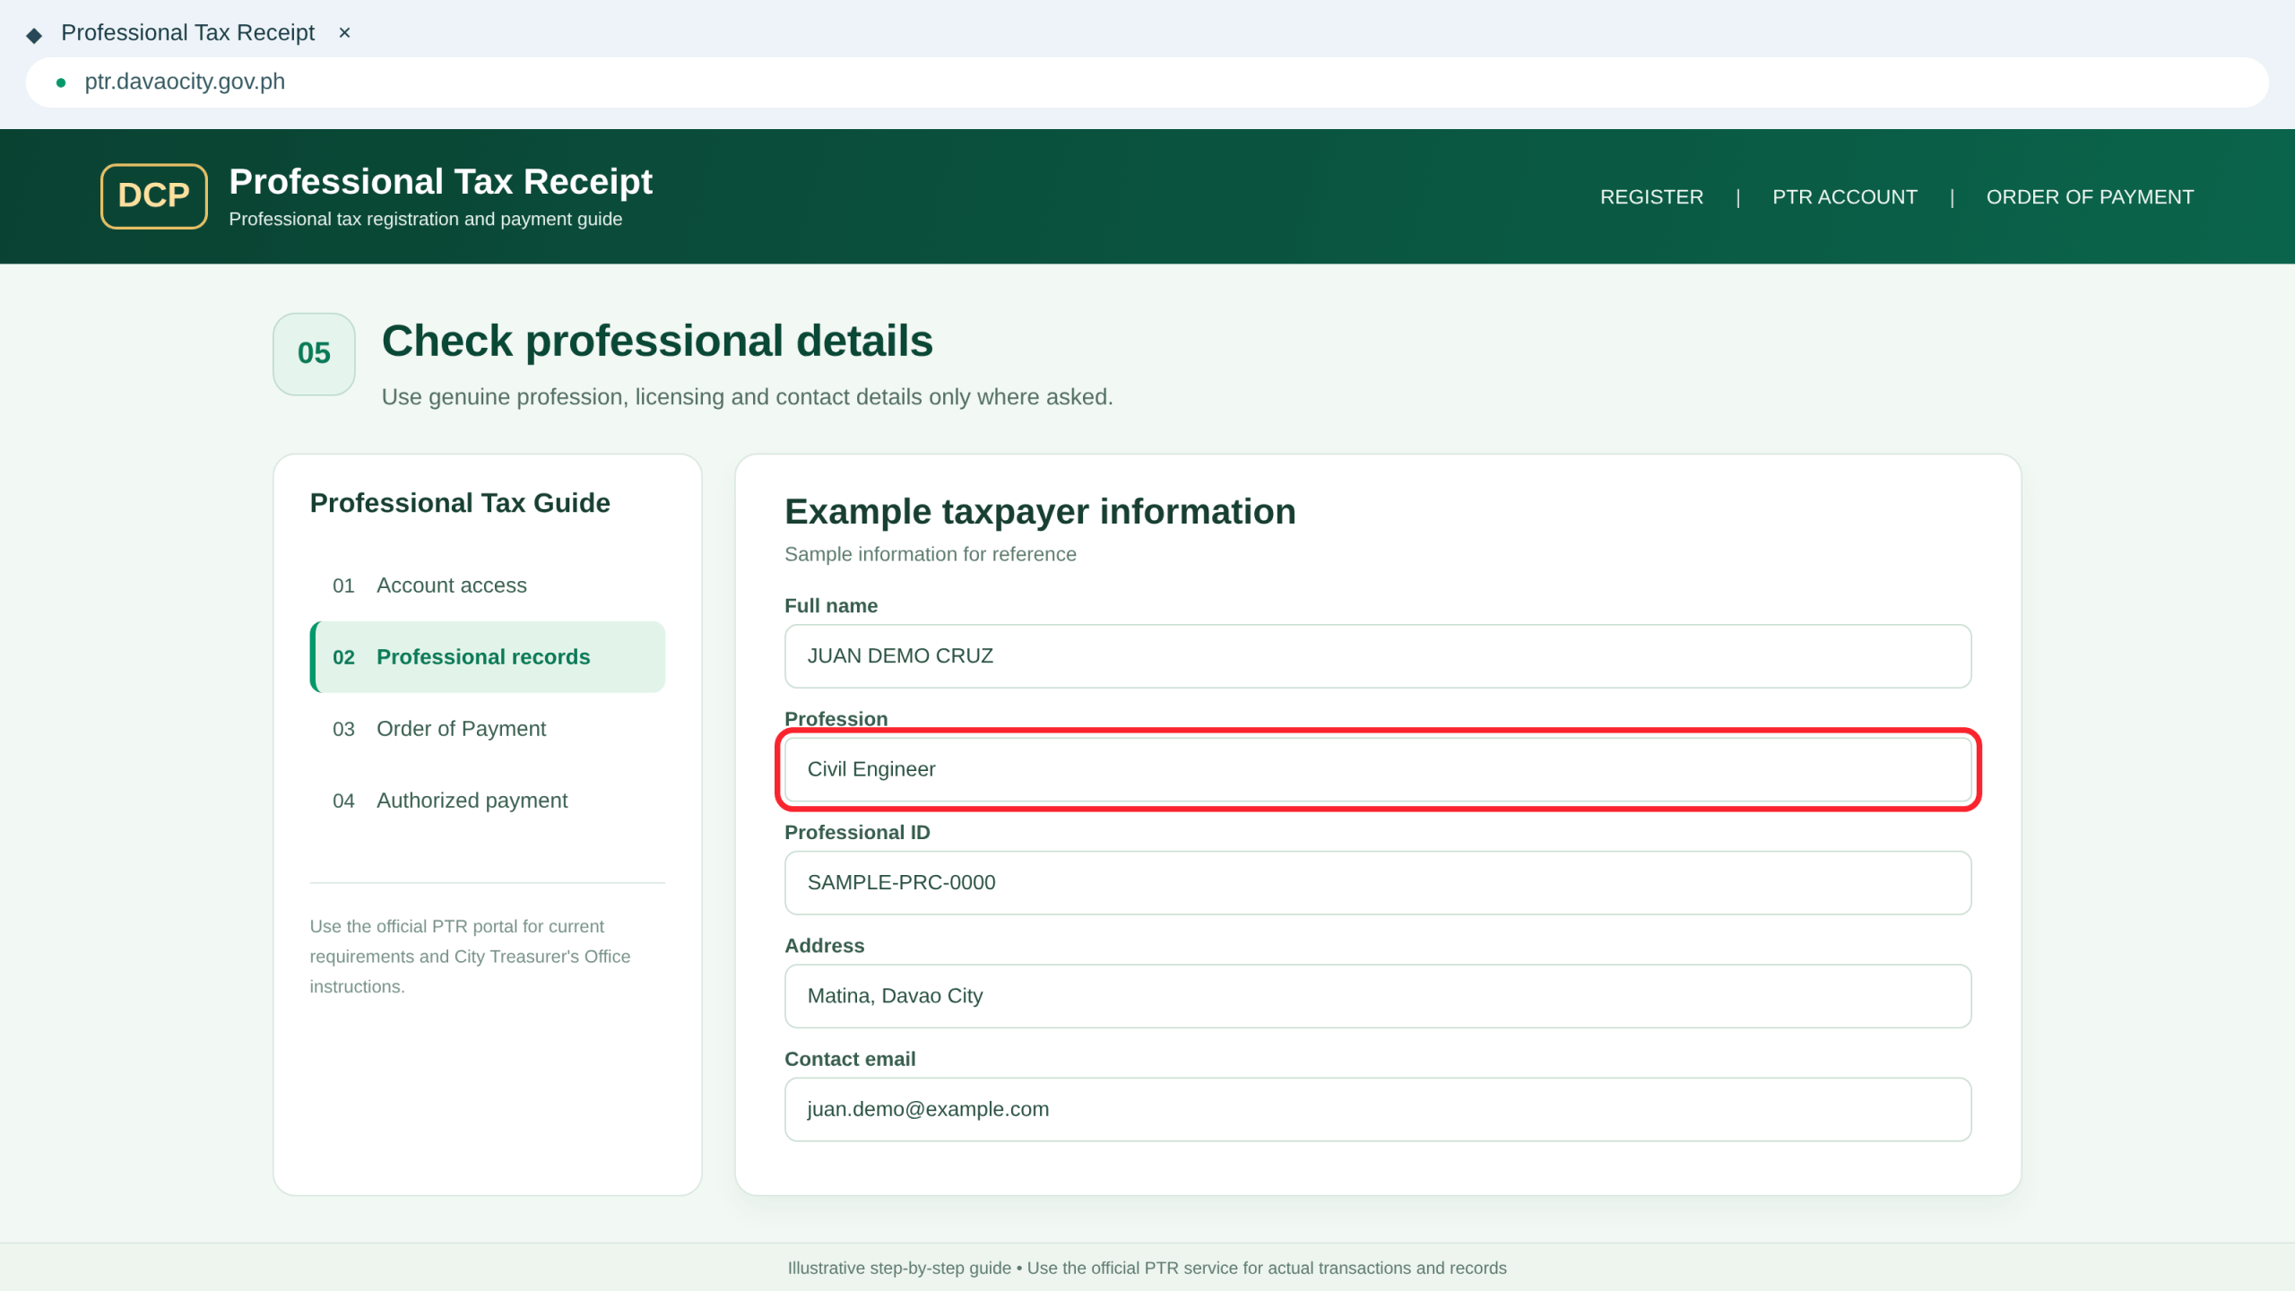Click the Professional ID field
Screen dimensions: 2295x1291
pos(1378,882)
